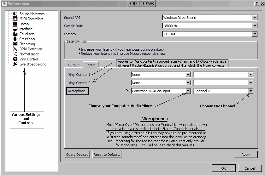Click the MIDI Controllers keyboard icon
This screenshot has height=175, width=265.
pyautogui.click(x=15, y=19)
